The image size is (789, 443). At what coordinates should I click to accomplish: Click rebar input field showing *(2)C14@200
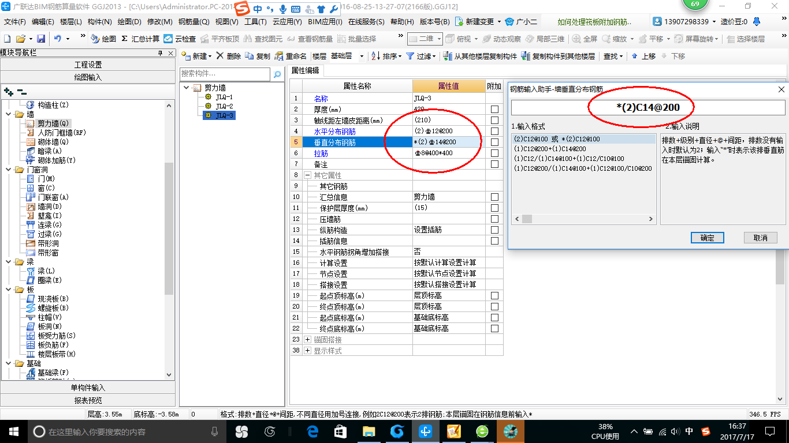(647, 107)
